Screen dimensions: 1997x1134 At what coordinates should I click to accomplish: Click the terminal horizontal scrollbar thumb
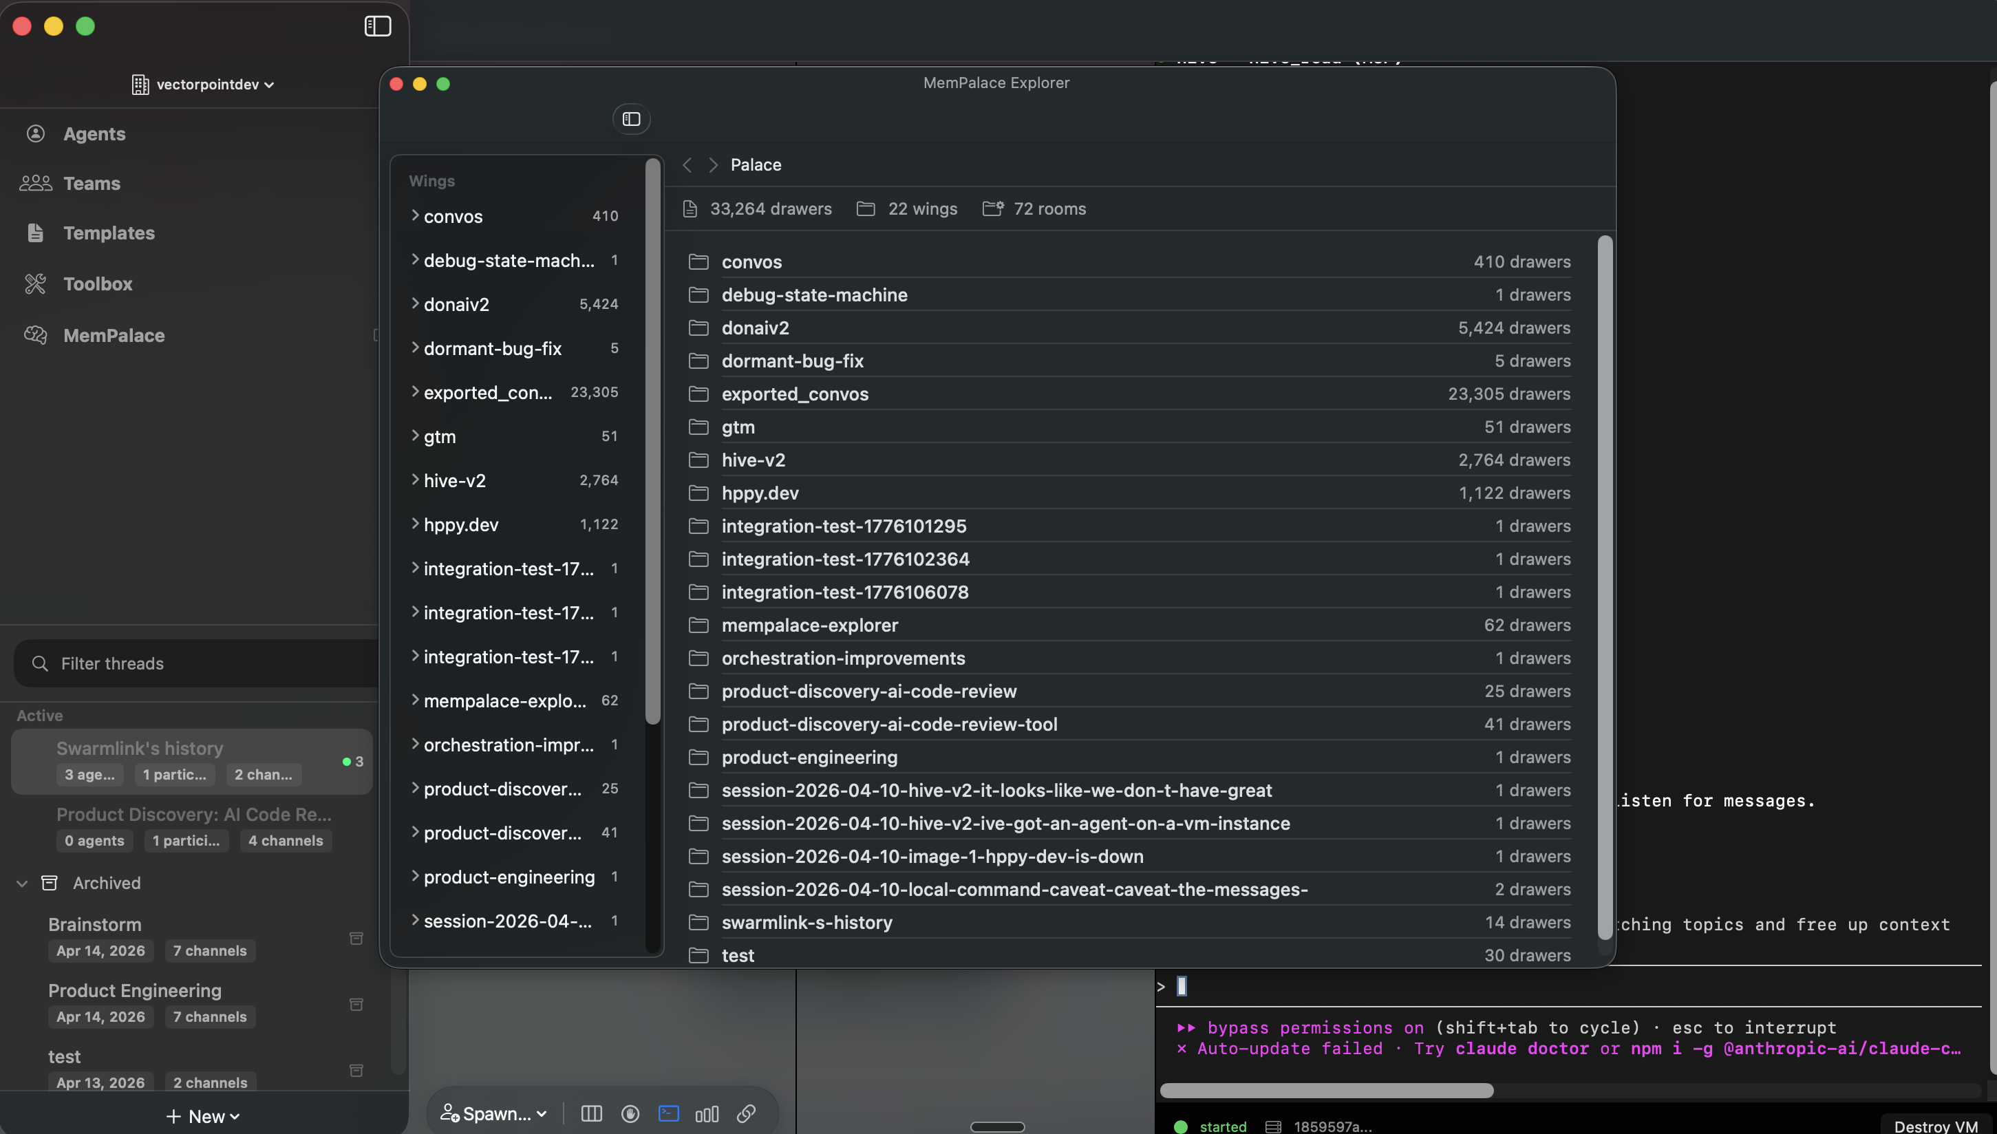click(1325, 1091)
